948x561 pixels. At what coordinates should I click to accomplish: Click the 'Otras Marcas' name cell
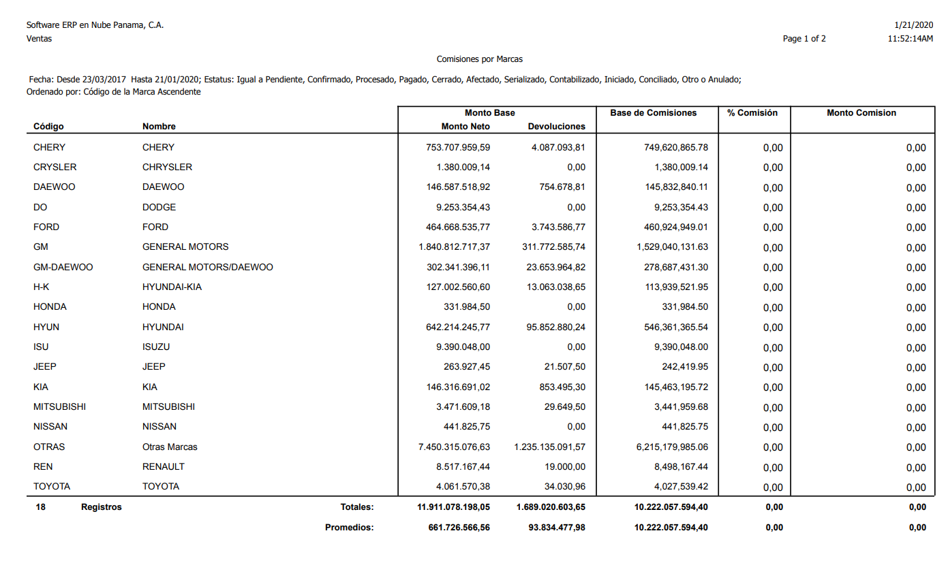click(x=170, y=447)
